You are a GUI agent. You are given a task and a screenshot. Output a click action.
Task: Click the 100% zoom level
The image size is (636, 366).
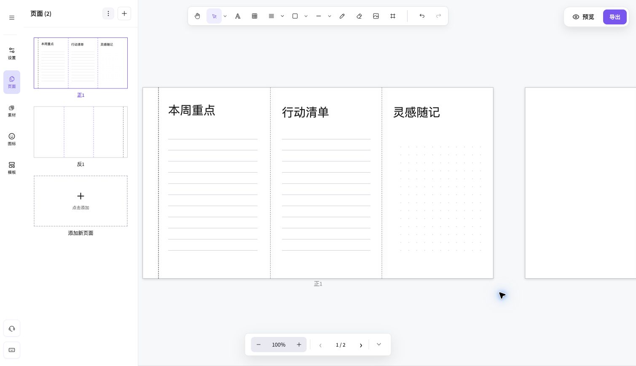tap(279, 345)
